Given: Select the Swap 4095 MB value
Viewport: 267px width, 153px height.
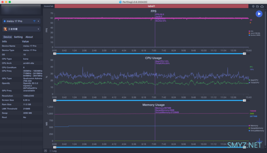Looking at the screenshot, I should point(28,113).
